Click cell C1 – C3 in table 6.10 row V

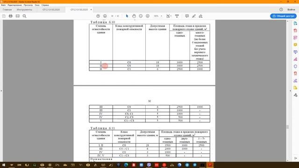129,120
